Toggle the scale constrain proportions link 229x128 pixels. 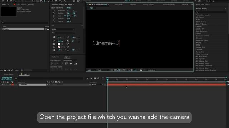pos(65,16)
